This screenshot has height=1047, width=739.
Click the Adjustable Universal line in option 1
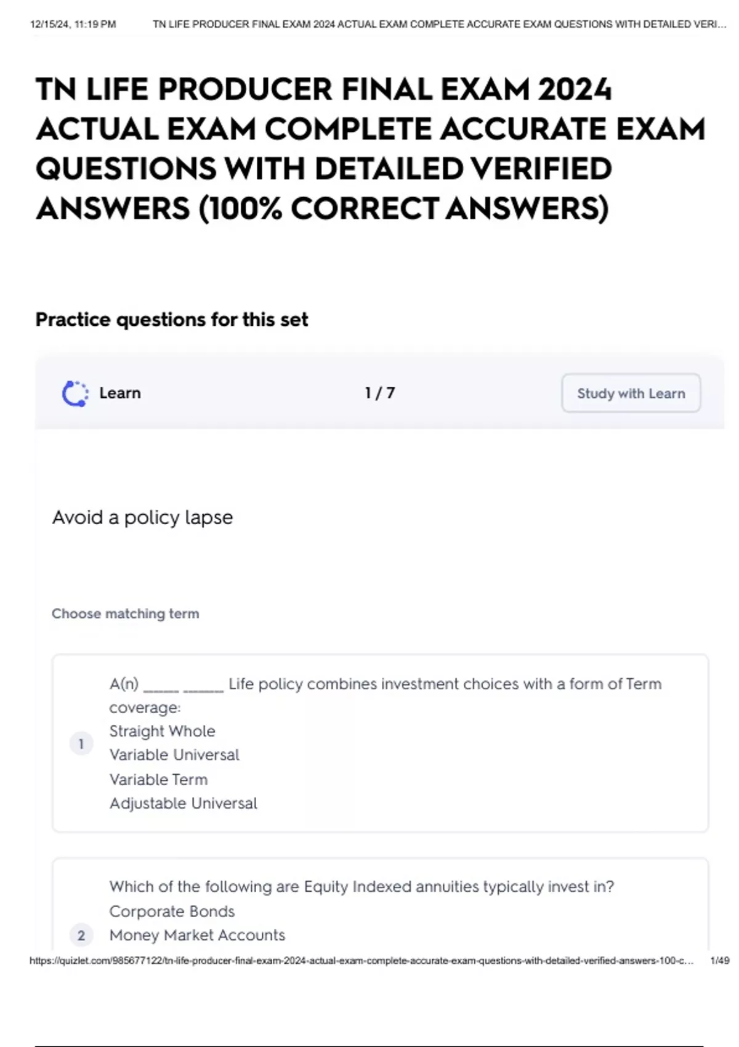coord(183,803)
